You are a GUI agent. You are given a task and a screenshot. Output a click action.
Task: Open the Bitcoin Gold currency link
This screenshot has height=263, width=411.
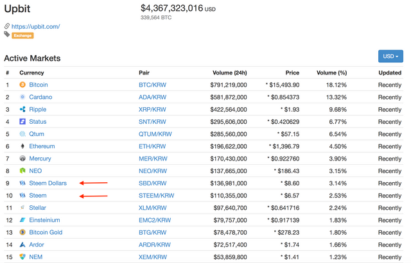pos(46,232)
